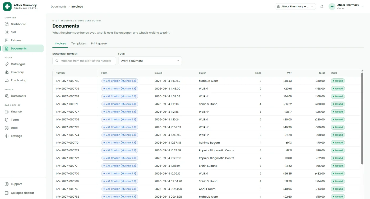Click the VAT Challan badge for INV-2027-000779

pyautogui.click(x=120, y=89)
